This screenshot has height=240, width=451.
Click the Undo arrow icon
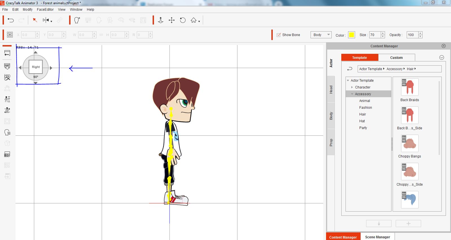[11, 20]
